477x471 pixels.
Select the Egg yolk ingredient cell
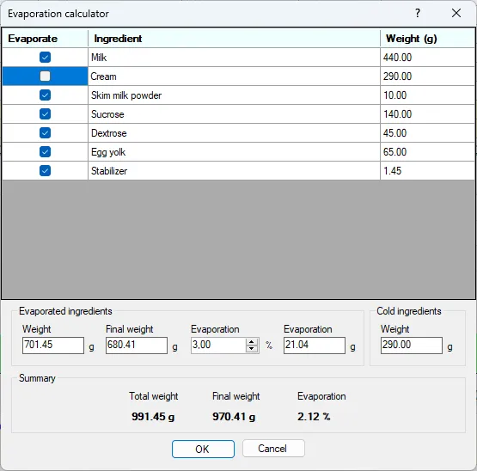234,151
